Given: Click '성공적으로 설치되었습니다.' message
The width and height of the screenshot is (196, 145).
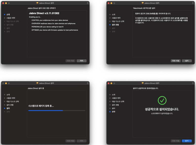Looking at the screenshot, I should click(x=162, y=109).
